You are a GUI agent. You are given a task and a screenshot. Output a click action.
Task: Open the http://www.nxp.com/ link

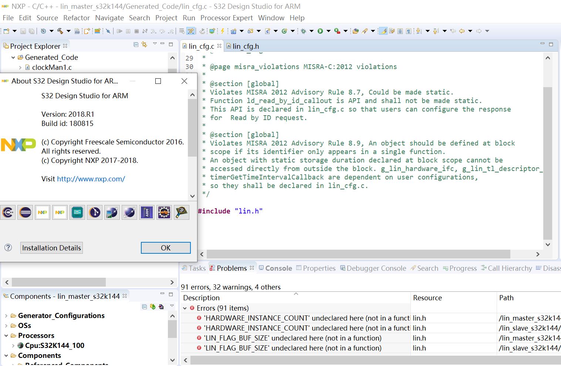pos(91,179)
